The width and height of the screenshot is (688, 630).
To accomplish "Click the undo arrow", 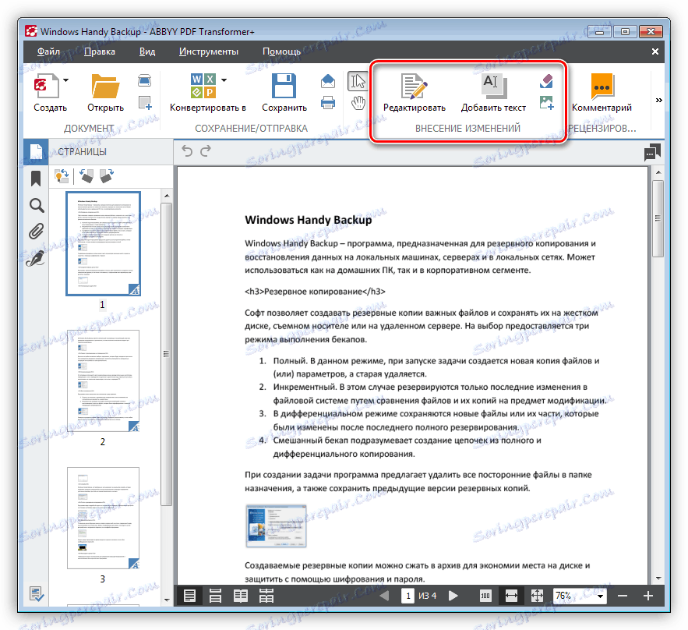I will coord(187,151).
